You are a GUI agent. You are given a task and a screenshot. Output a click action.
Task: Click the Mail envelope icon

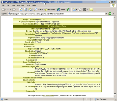point(74,10)
